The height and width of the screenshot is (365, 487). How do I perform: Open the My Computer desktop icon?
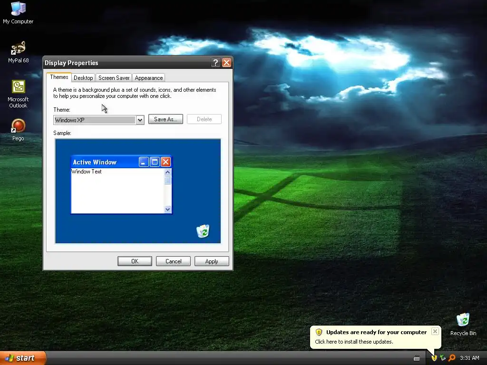tap(18, 12)
